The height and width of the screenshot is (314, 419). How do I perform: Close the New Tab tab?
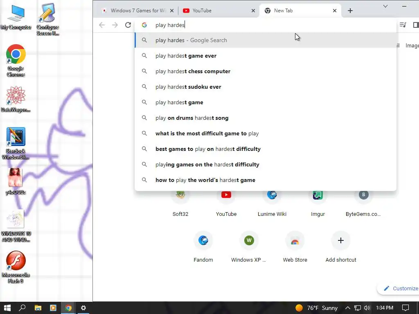point(335,11)
